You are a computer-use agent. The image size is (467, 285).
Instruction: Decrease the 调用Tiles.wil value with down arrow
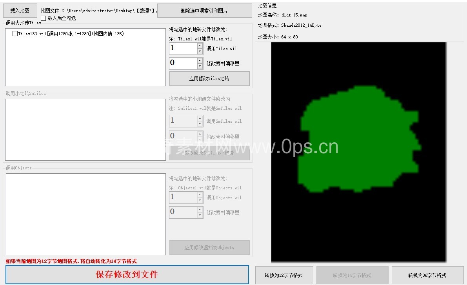pos(200,51)
